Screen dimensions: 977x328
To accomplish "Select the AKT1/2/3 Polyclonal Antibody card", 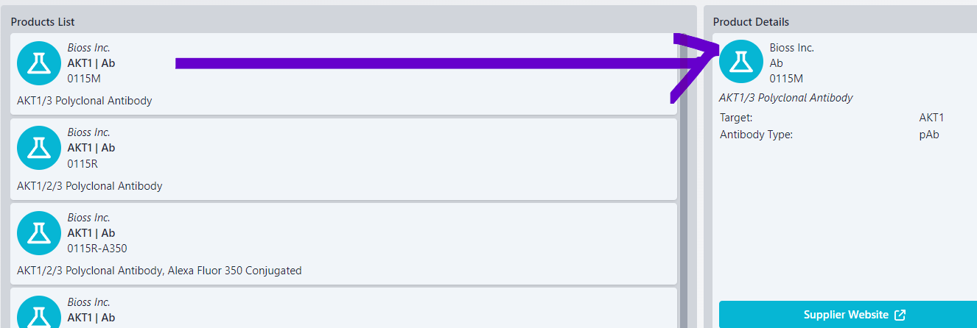I will point(343,159).
